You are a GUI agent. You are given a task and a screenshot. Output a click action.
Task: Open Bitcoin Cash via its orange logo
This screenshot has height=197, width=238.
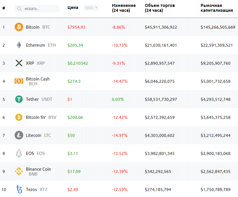pyautogui.click(x=19, y=81)
